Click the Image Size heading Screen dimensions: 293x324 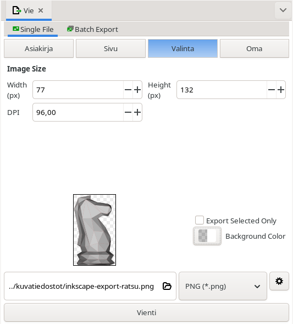pos(26,69)
